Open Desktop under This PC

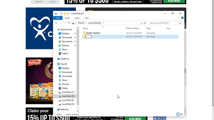[x=66, y=68]
